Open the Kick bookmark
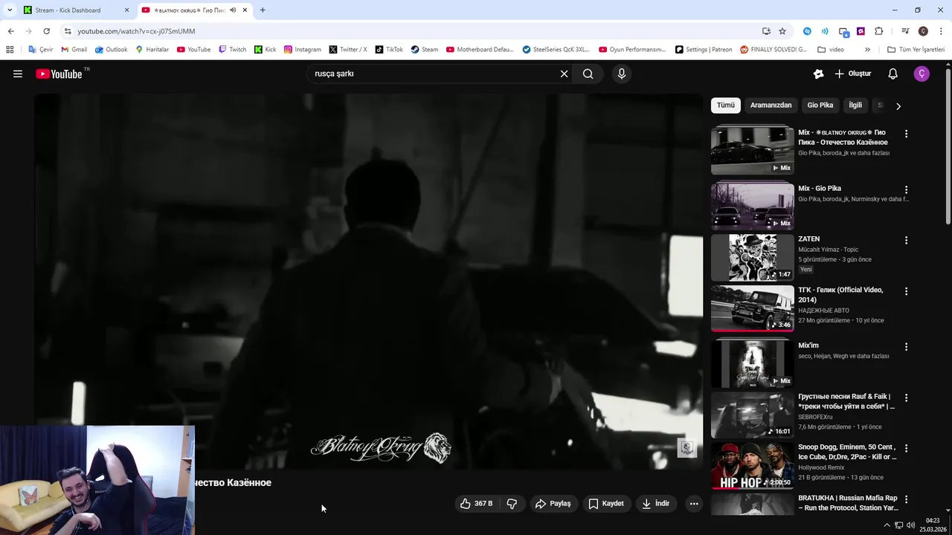 [x=265, y=50]
